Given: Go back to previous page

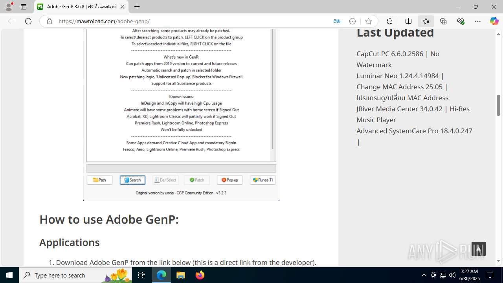Looking at the screenshot, I should [11, 21].
